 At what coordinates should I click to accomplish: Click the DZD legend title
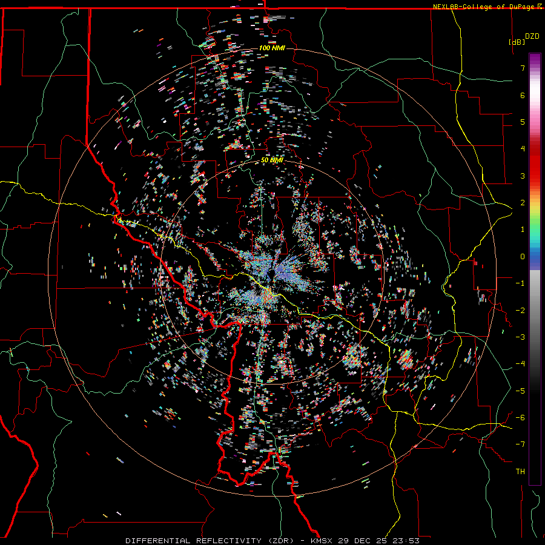(x=532, y=36)
